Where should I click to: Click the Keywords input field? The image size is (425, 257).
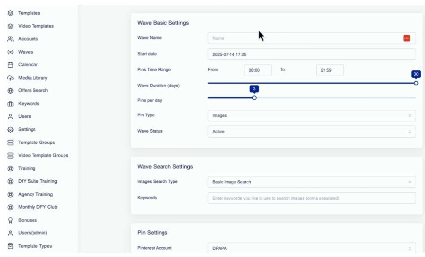pos(312,199)
